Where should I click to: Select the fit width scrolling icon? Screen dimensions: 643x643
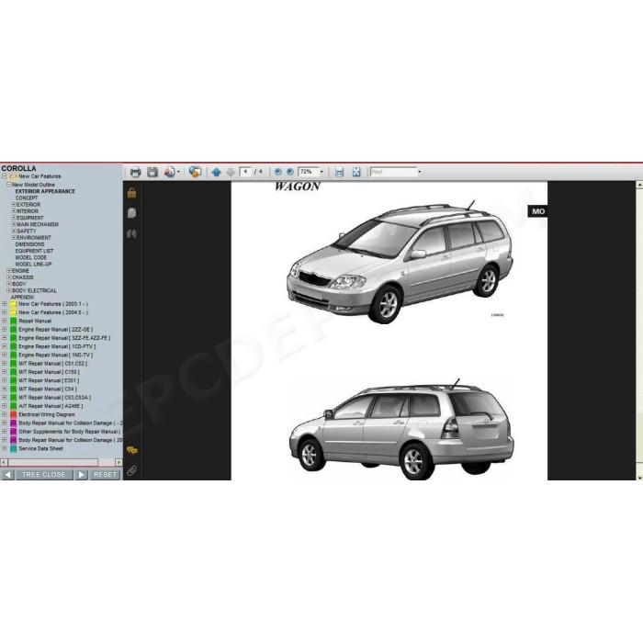coord(340,173)
